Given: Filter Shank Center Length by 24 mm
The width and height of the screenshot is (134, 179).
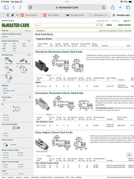Looking at the screenshot, I should click(6, 158).
